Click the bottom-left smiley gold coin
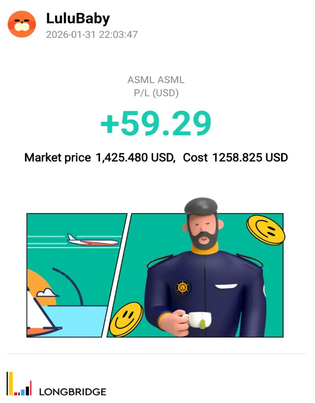 tap(126, 319)
